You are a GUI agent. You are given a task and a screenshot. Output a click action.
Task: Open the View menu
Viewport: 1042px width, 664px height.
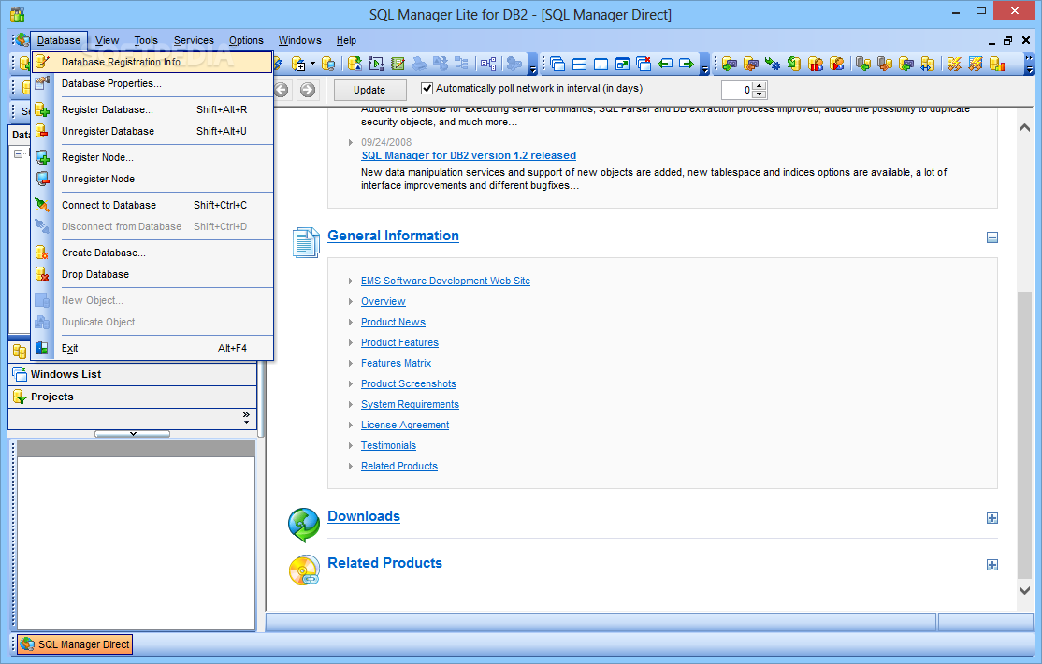tap(107, 40)
